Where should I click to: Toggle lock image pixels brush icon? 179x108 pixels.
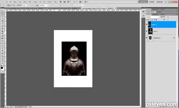coord(152,20)
